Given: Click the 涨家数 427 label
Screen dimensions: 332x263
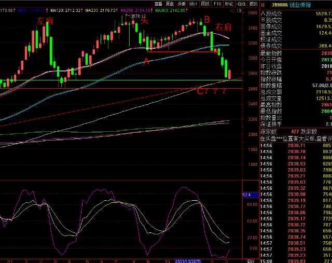Looking at the screenshot, I should tap(280, 132).
